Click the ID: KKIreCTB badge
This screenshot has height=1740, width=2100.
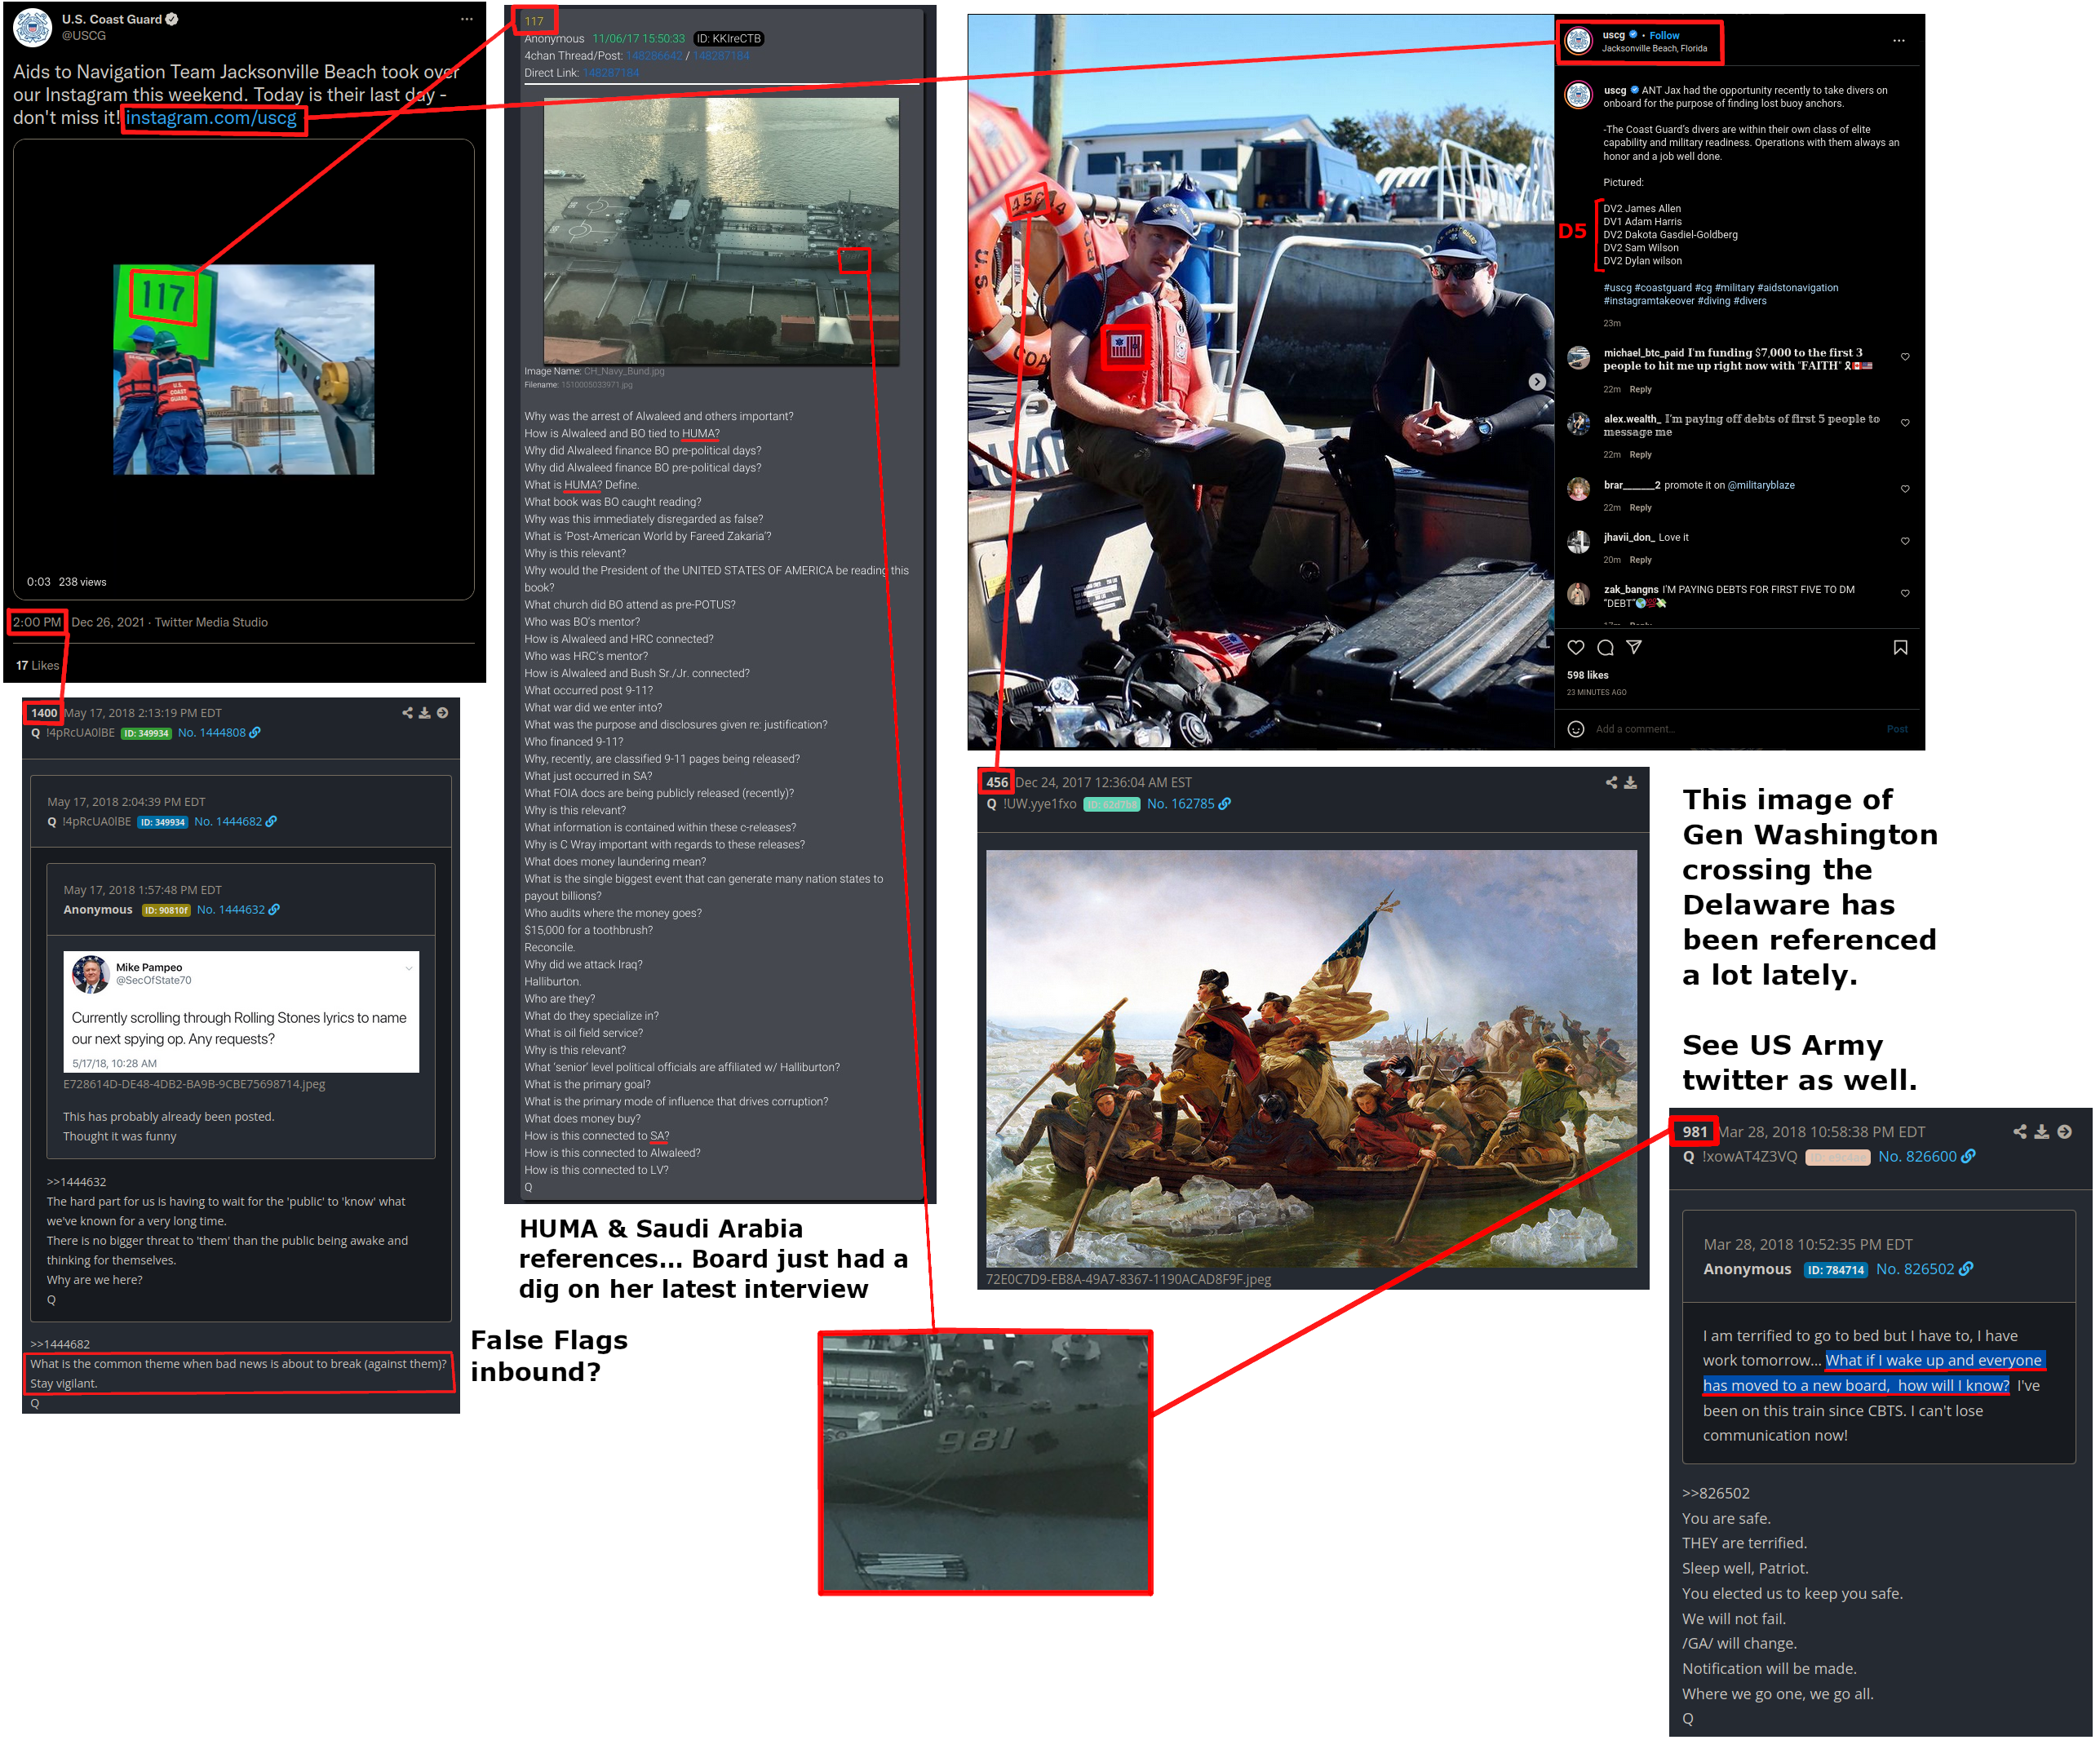(728, 39)
